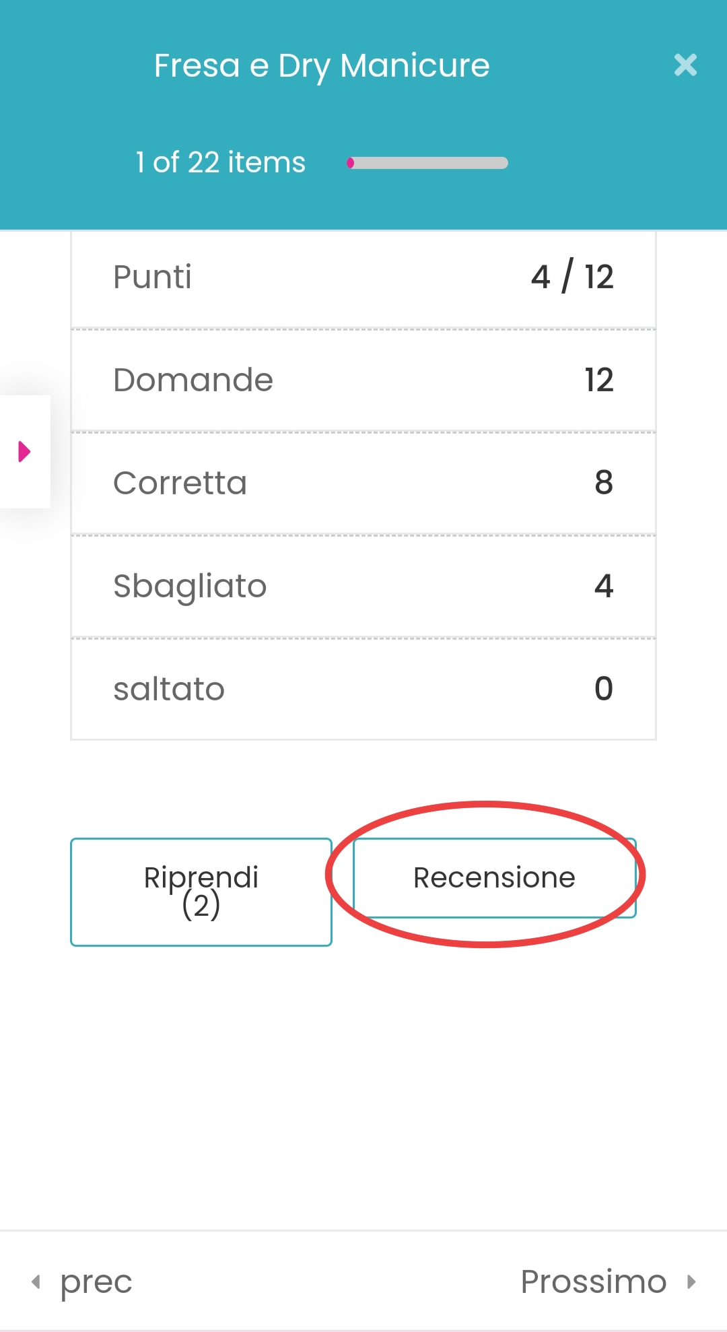Image resolution: width=727 pixels, height=1332 pixels.
Task: Click the saltato count of 0
Action: pos(604,689)
